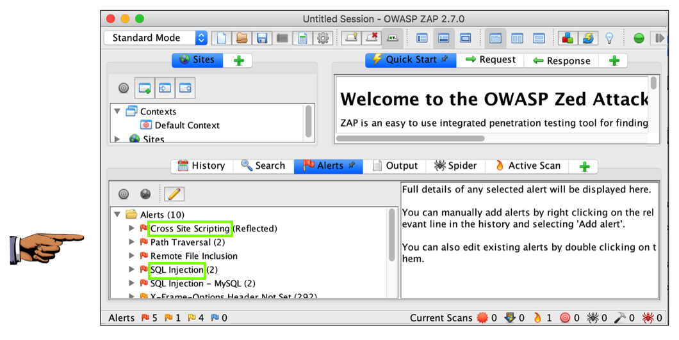Create a new session with toolbar icon
Screen dimensions: 679x340
click(221, 38)
